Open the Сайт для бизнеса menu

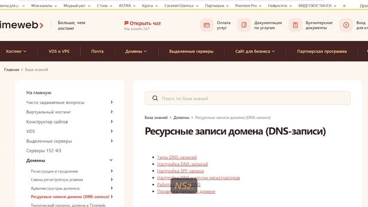pos(255,51)
